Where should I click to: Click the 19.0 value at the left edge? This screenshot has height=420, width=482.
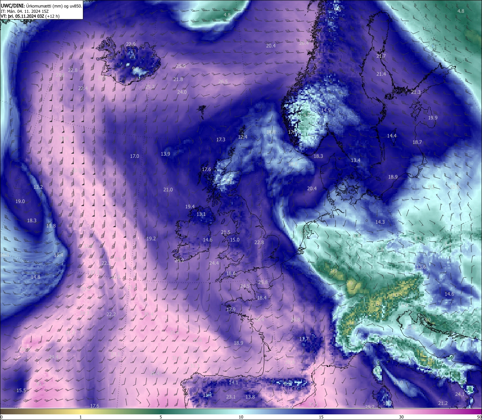pos(20,201)
